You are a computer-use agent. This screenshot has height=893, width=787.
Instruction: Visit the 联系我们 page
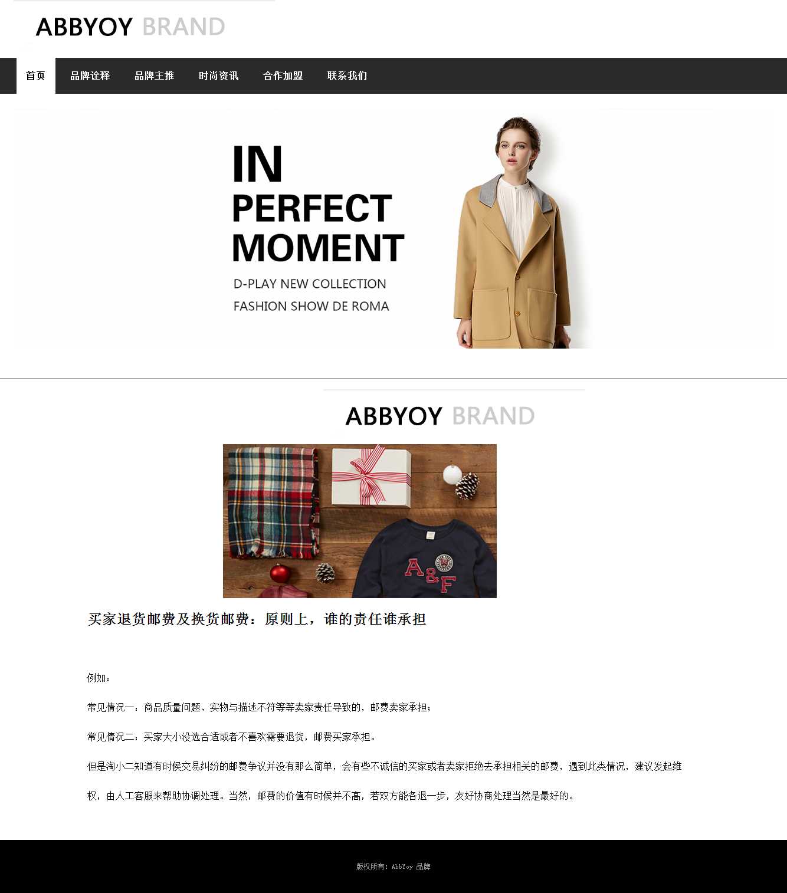coord(347,75)
